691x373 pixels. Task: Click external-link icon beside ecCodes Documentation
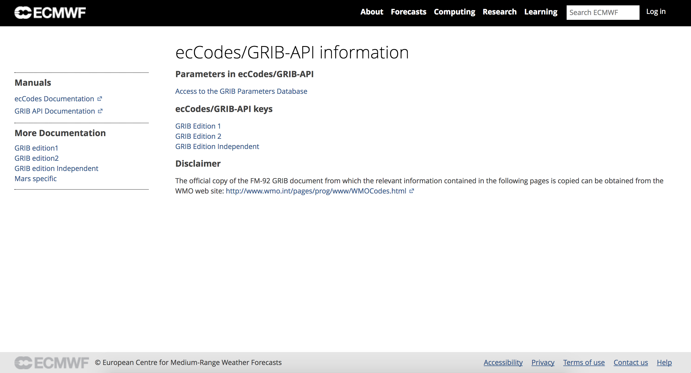click(100, 99)
